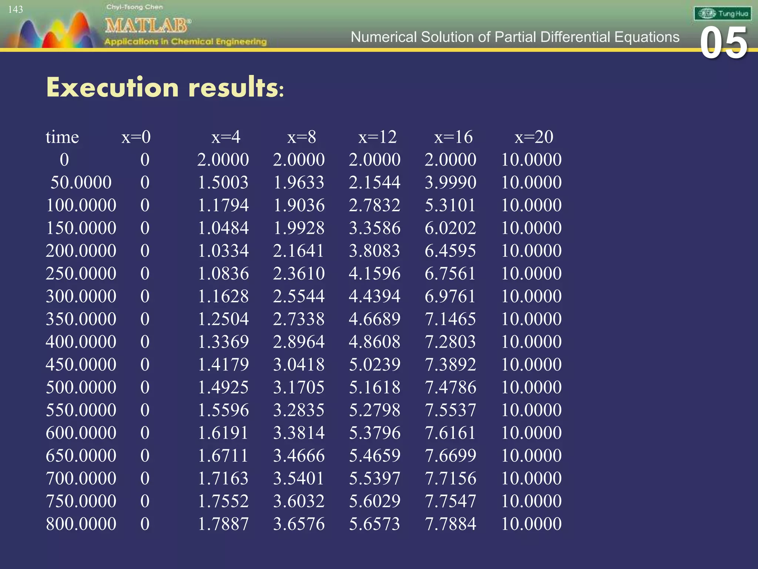Click the Tung Hua logo badge
Screen dimensions: 758x569
(722, 14)
